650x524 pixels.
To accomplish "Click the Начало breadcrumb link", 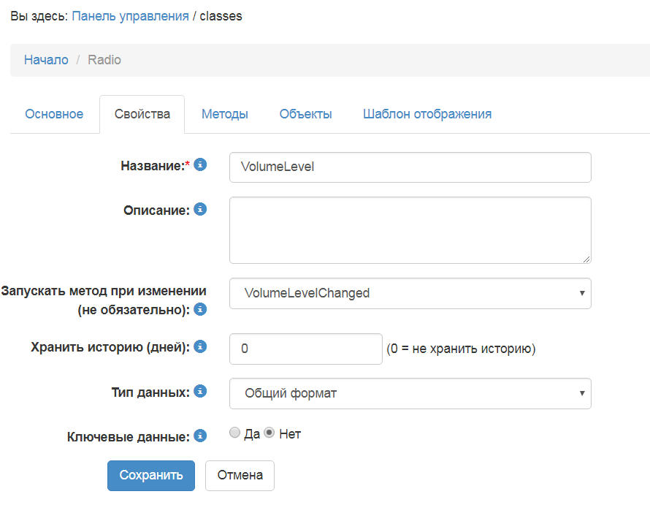I will pyautogui.click(x=46, y=60).
